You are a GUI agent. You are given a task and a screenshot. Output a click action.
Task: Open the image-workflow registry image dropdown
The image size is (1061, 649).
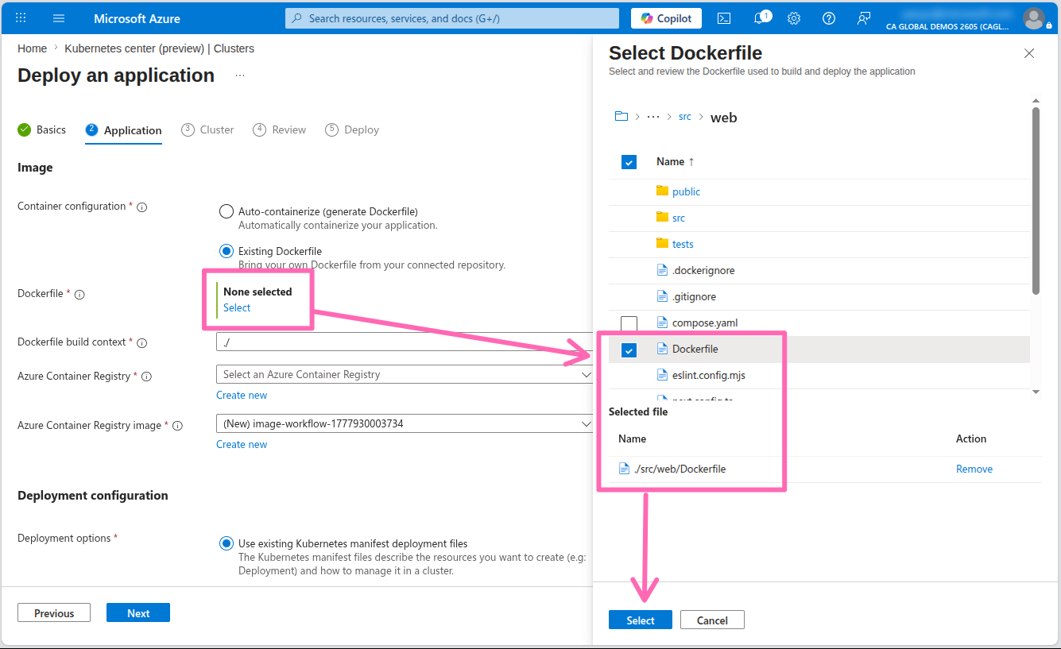[405, 423]
